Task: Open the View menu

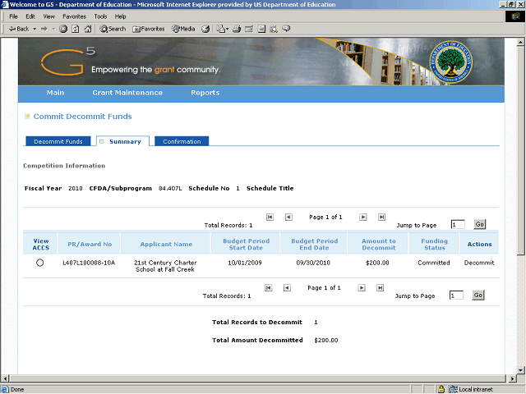Action: click(49, 16)
